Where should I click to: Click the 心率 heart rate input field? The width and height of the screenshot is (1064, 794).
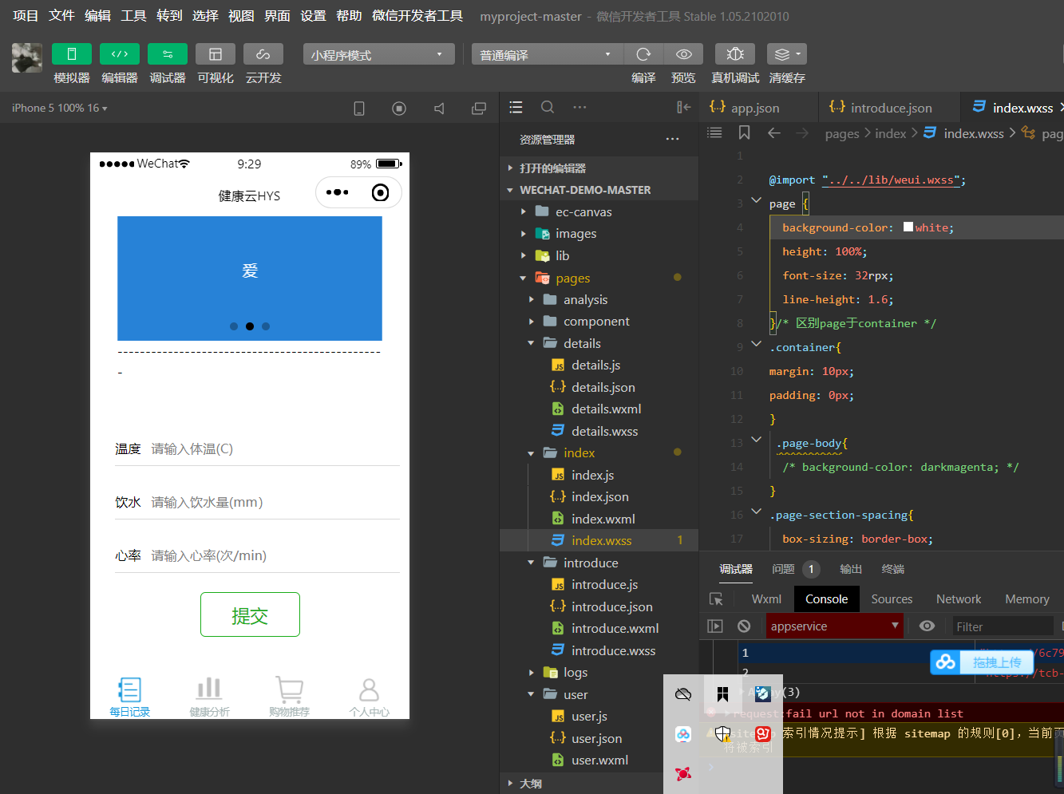pyautogui.click(x=275, y=556)
